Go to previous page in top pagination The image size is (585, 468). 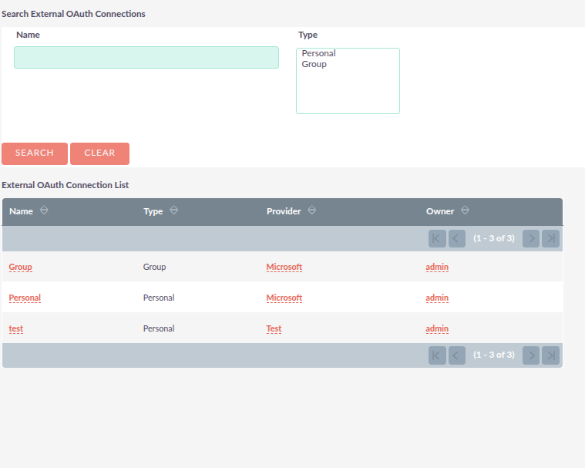457,238
